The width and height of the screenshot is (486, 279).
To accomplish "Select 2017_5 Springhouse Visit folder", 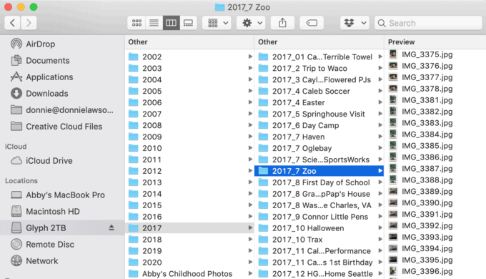I will (x=319, y=114).
